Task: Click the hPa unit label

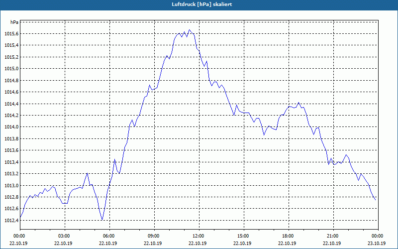Action: 14,22
